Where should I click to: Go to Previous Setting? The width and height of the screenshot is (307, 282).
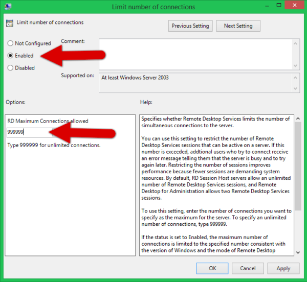point(190,26)
